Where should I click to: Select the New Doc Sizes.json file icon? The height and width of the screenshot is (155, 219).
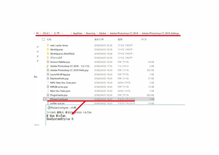[48, 91]
